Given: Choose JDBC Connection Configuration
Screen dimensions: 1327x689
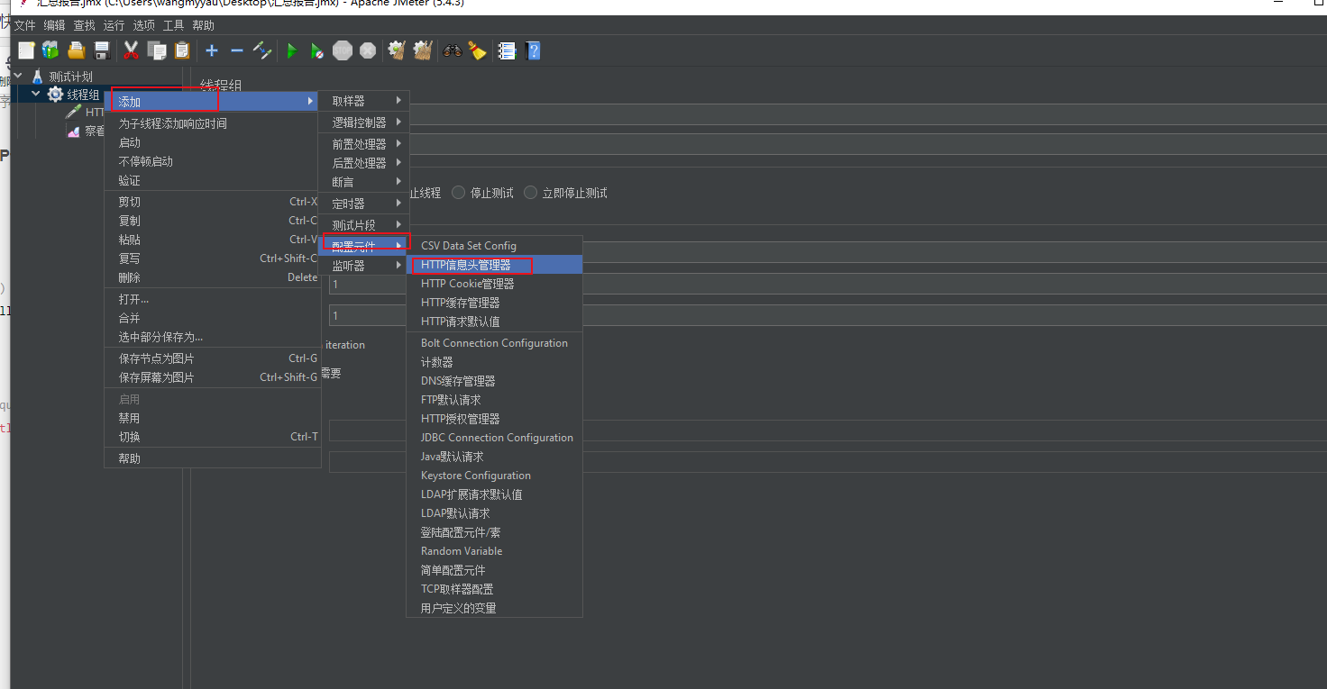Looking at the screenshot, I should pyautogui.click(x=494, y=438).
